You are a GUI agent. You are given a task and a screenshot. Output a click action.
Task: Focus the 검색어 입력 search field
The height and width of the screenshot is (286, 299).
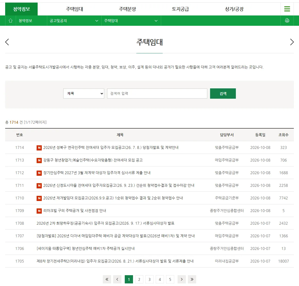[157, 94]
